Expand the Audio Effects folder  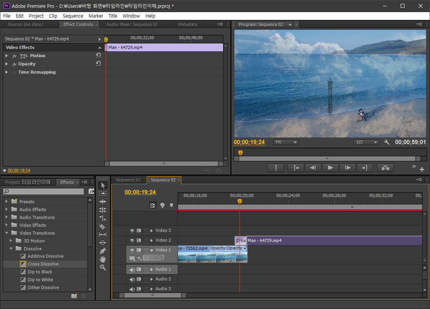7,210
